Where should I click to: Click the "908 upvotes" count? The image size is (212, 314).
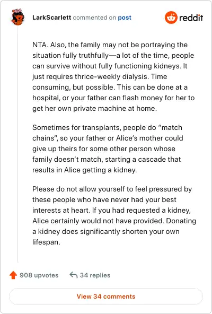(39, 275)
